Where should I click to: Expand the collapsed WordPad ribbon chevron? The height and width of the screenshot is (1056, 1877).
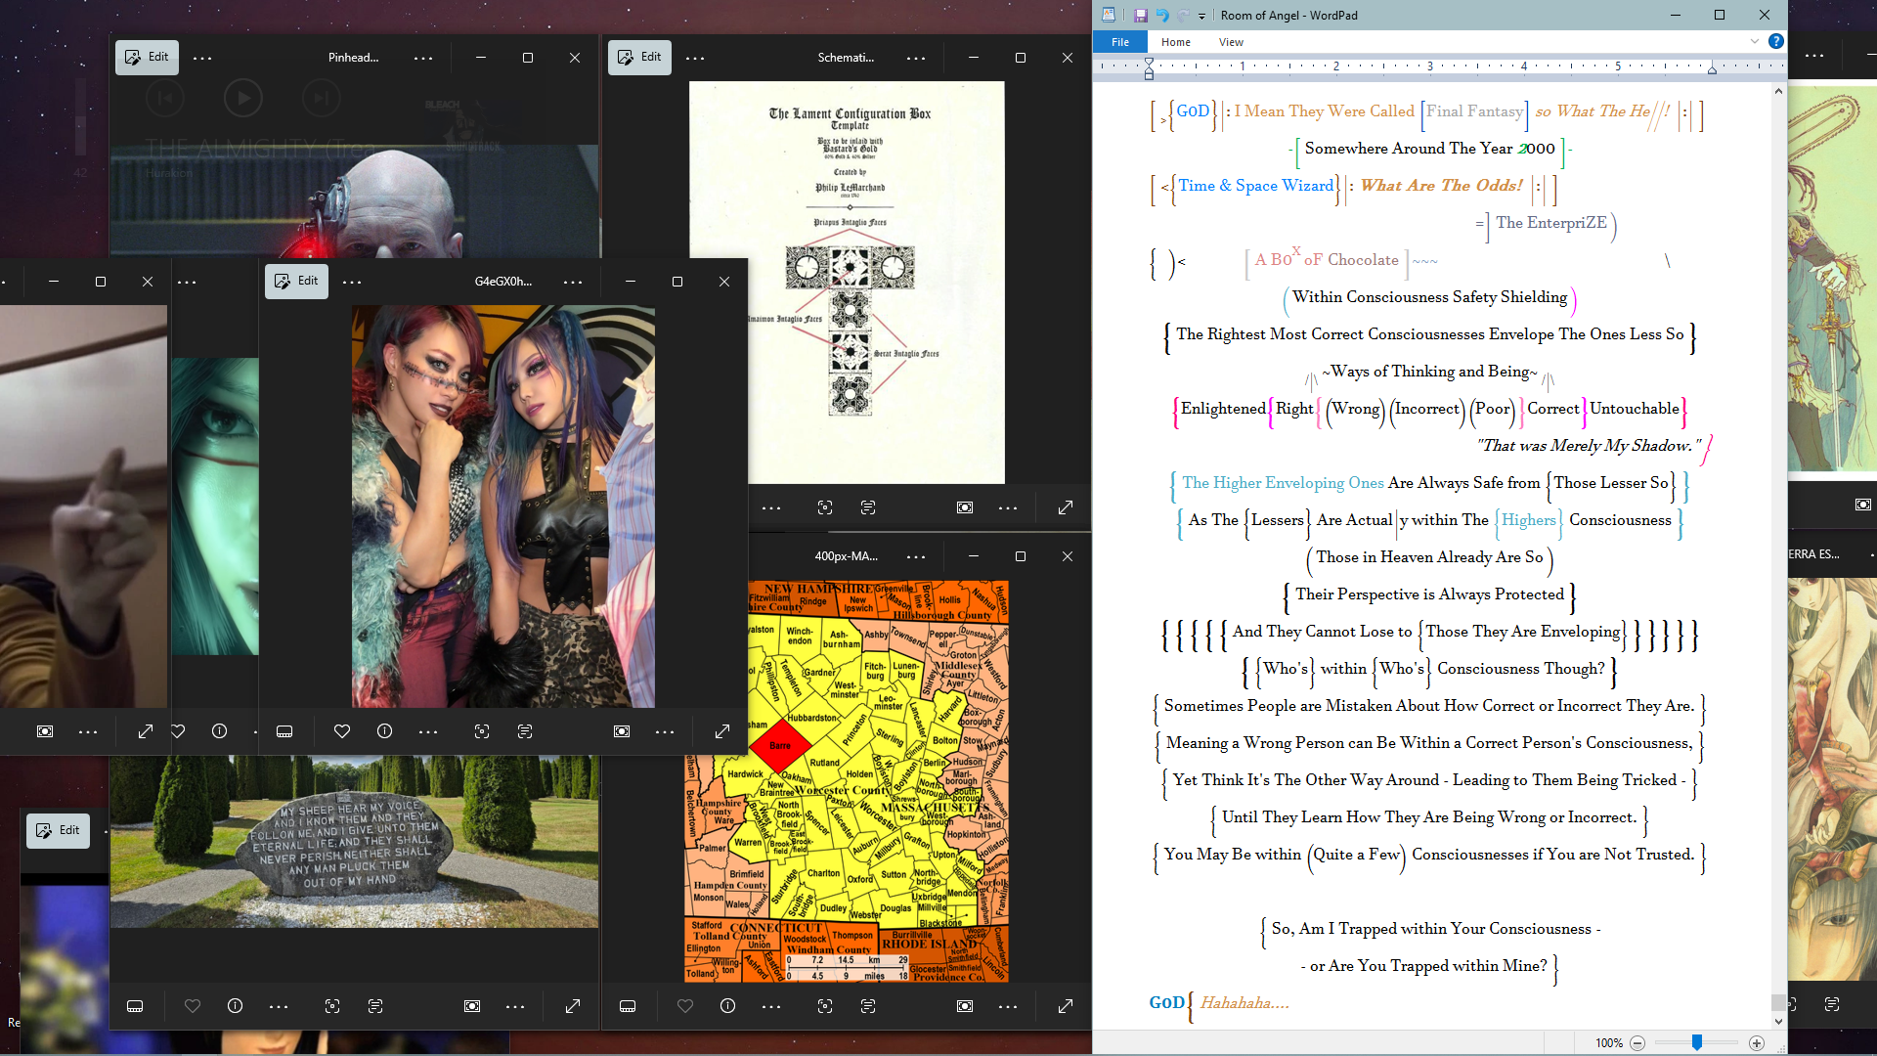pyautogui.click(x=1755, y=41)
